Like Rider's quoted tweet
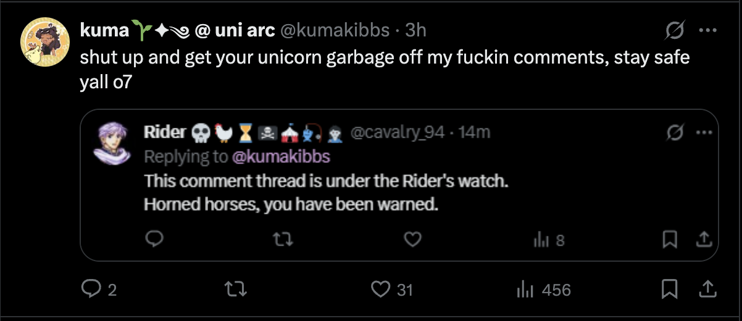The width and height of the screenshot is (742, 321). 412,239
